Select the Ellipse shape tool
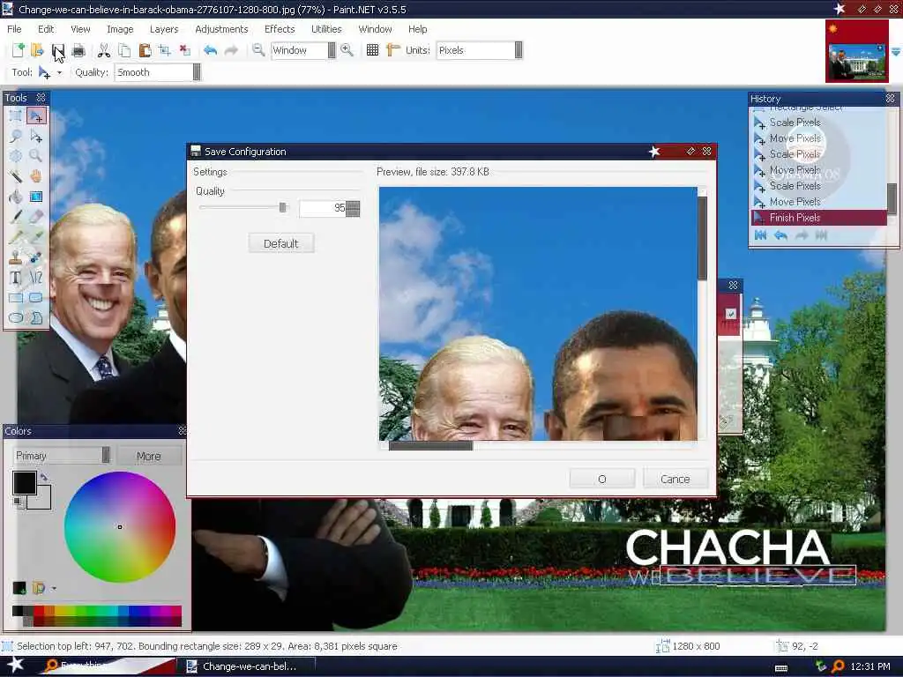903x677 pixels. tap(16, 317)
